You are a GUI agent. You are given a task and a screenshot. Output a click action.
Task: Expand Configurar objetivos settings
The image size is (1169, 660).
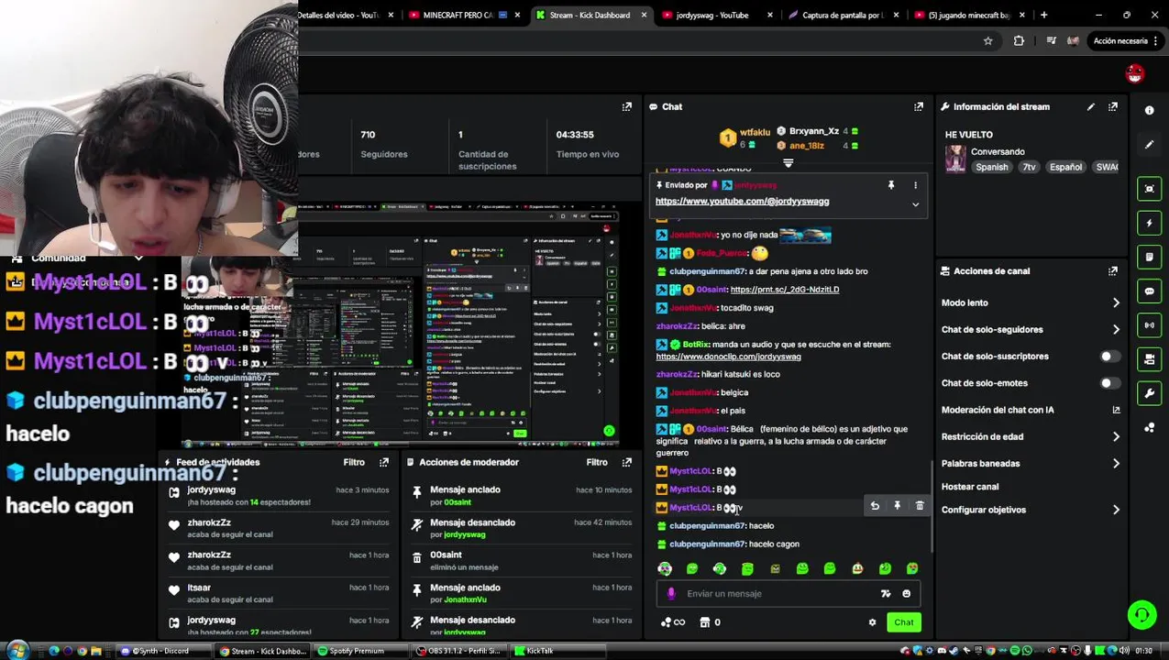(1116, 510)
